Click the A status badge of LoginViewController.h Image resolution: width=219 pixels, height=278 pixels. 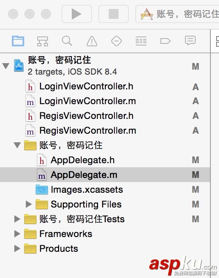[x=196, y=87]
